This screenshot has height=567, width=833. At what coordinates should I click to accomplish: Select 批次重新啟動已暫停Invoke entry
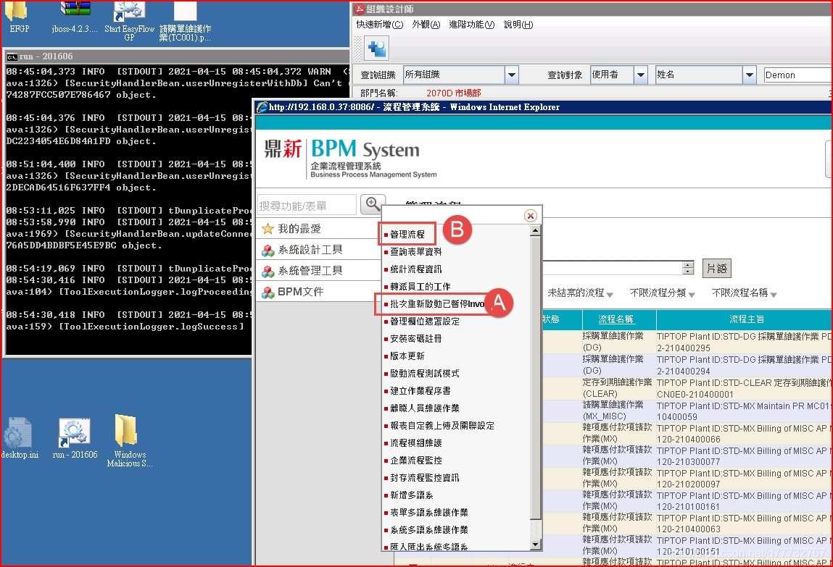(x=436, y=304)
